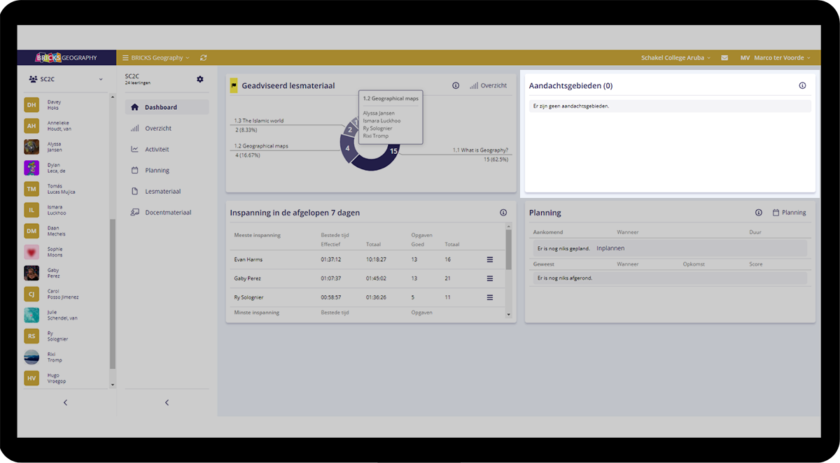840x463 pixels.
Task: Click the refresh icon in top bar
Action: click(203, 58)
